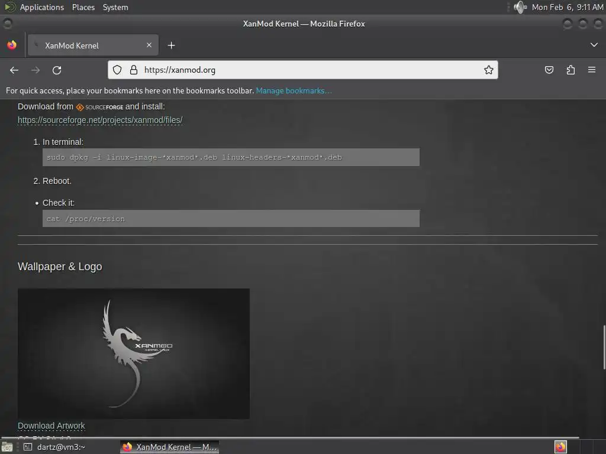Open the Extensions puzzle icon
This screenshot has height=454, width=606.
[570, 70]
